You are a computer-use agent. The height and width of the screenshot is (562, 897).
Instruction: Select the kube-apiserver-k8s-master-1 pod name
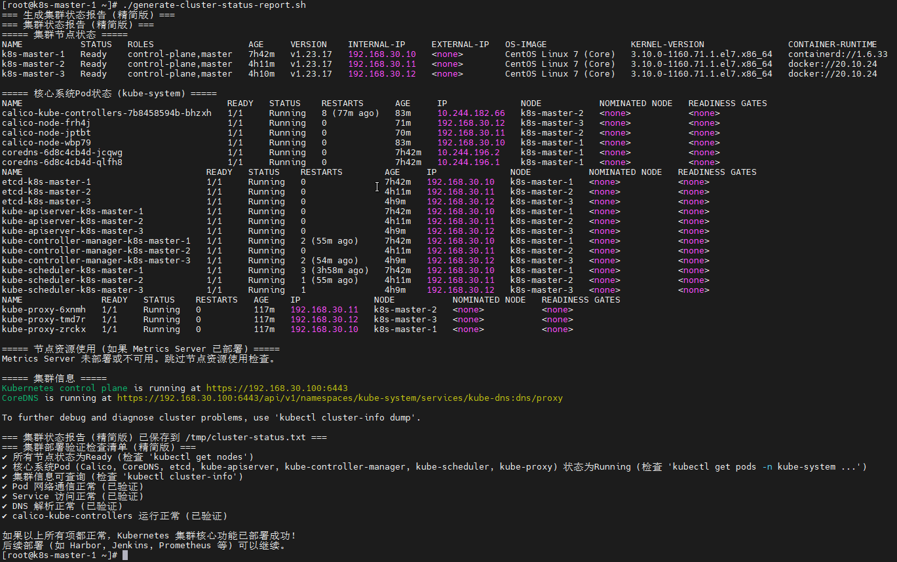pos(73,212)
